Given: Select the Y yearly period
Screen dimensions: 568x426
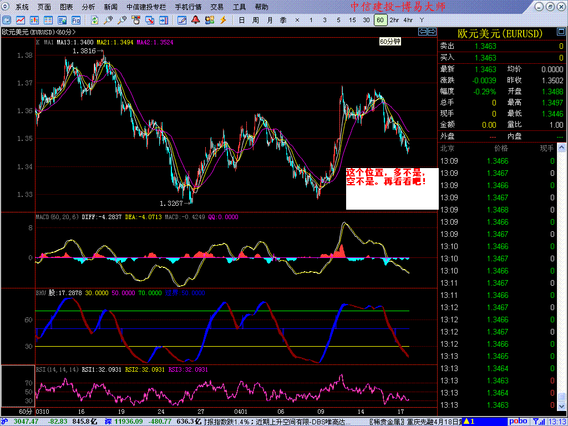Looking at the screenshot, I should coord(422,21).
